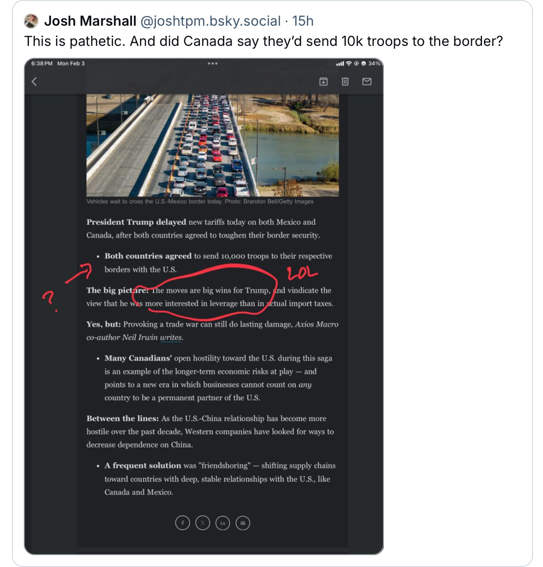543x567 pixels.
Task: Share the article via the Facebook icon
Action: point(183,523)
